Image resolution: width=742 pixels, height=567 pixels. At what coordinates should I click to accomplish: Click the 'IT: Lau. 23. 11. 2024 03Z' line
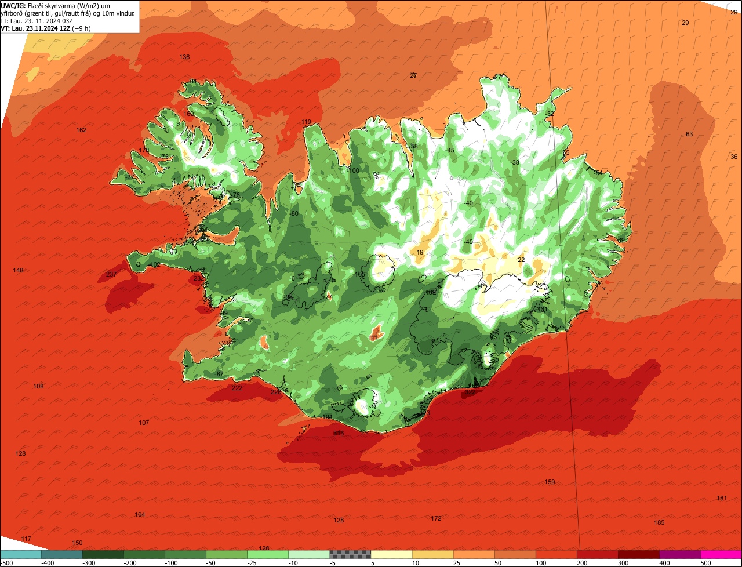(x=38, y=21)
